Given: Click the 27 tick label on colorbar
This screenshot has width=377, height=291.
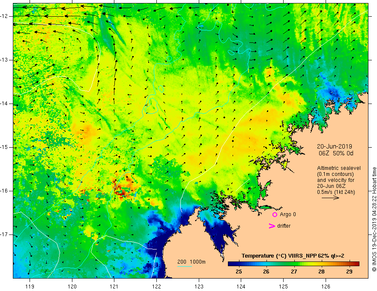Looking at the screenshot, I should tap(294, 272).
